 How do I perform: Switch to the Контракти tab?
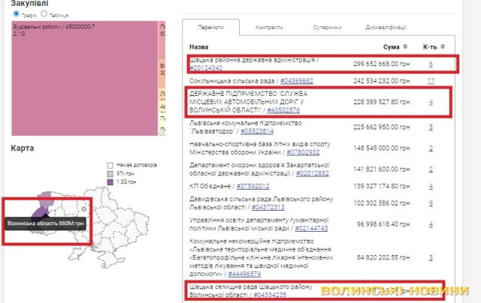click(268, 27)
